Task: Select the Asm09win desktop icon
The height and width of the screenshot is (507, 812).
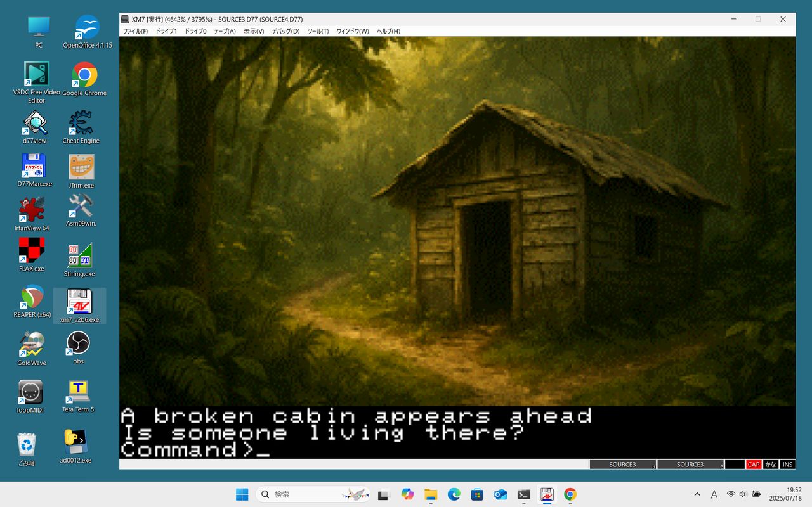Action: [x=81, y=210]
